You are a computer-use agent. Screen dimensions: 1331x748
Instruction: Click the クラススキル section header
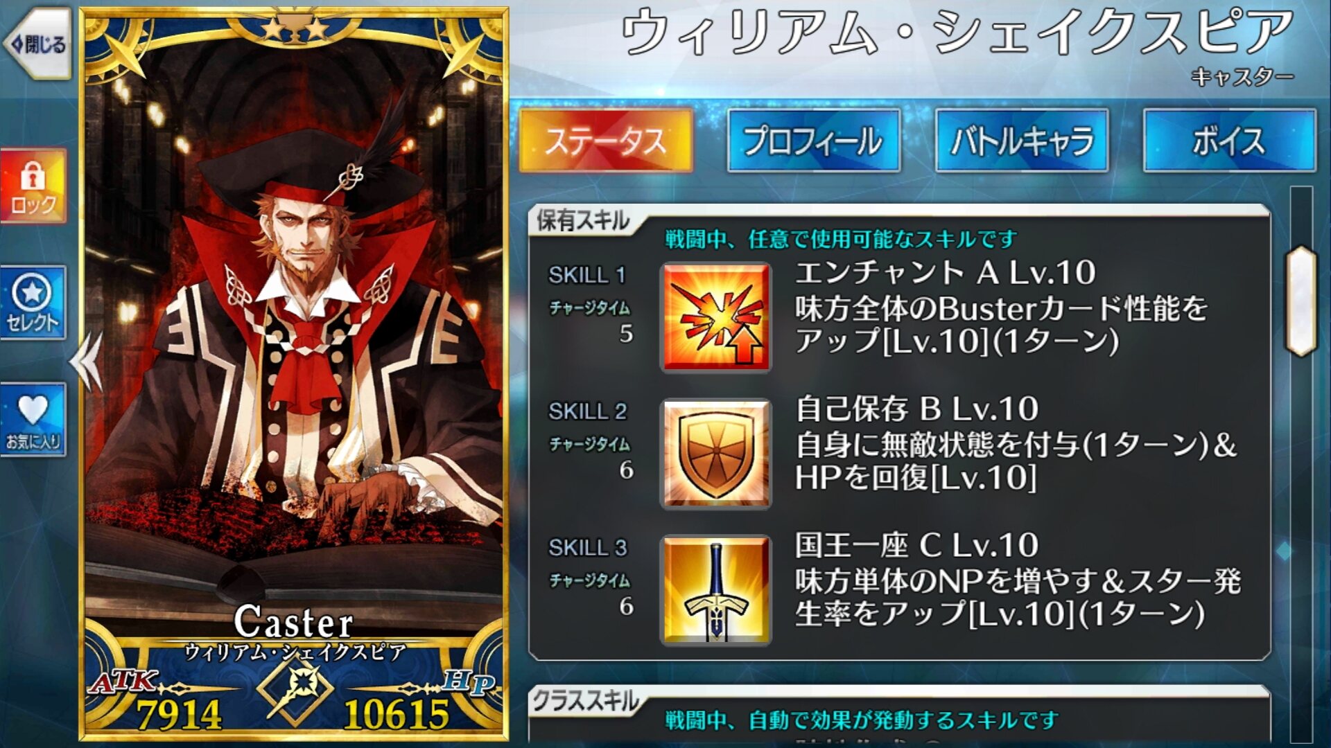(586, 702)
